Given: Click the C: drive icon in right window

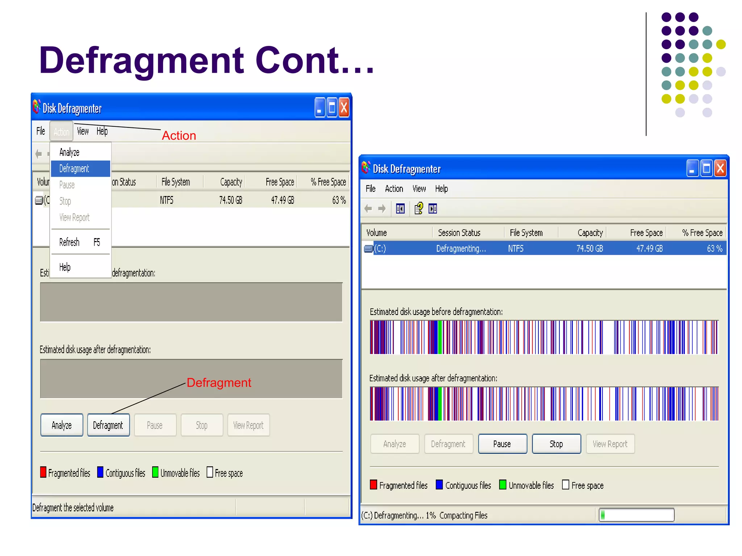Looking at the screenshot, I should [x=368, y=249].
